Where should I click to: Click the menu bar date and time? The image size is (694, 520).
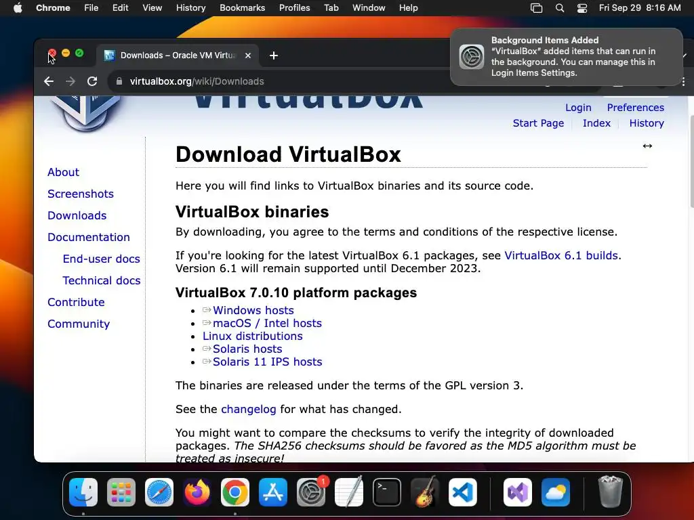click(640, 8)
